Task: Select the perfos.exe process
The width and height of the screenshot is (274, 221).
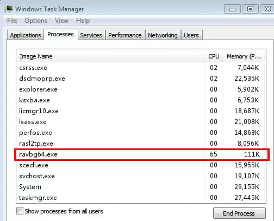Action: tap(141, 133)
